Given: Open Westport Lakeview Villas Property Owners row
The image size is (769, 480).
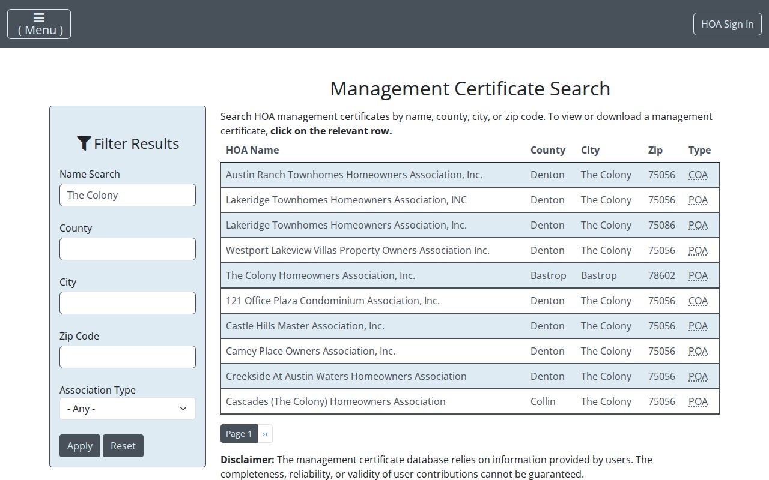Looking at the screenshot, I should click(x=470, y=250).
